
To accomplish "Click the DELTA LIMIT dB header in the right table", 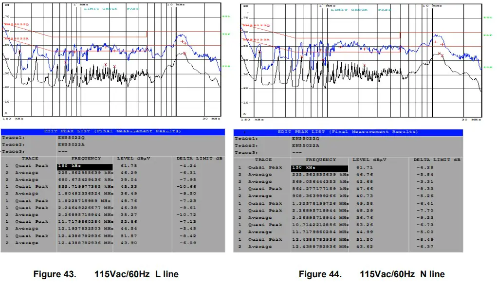I will 437,160.
